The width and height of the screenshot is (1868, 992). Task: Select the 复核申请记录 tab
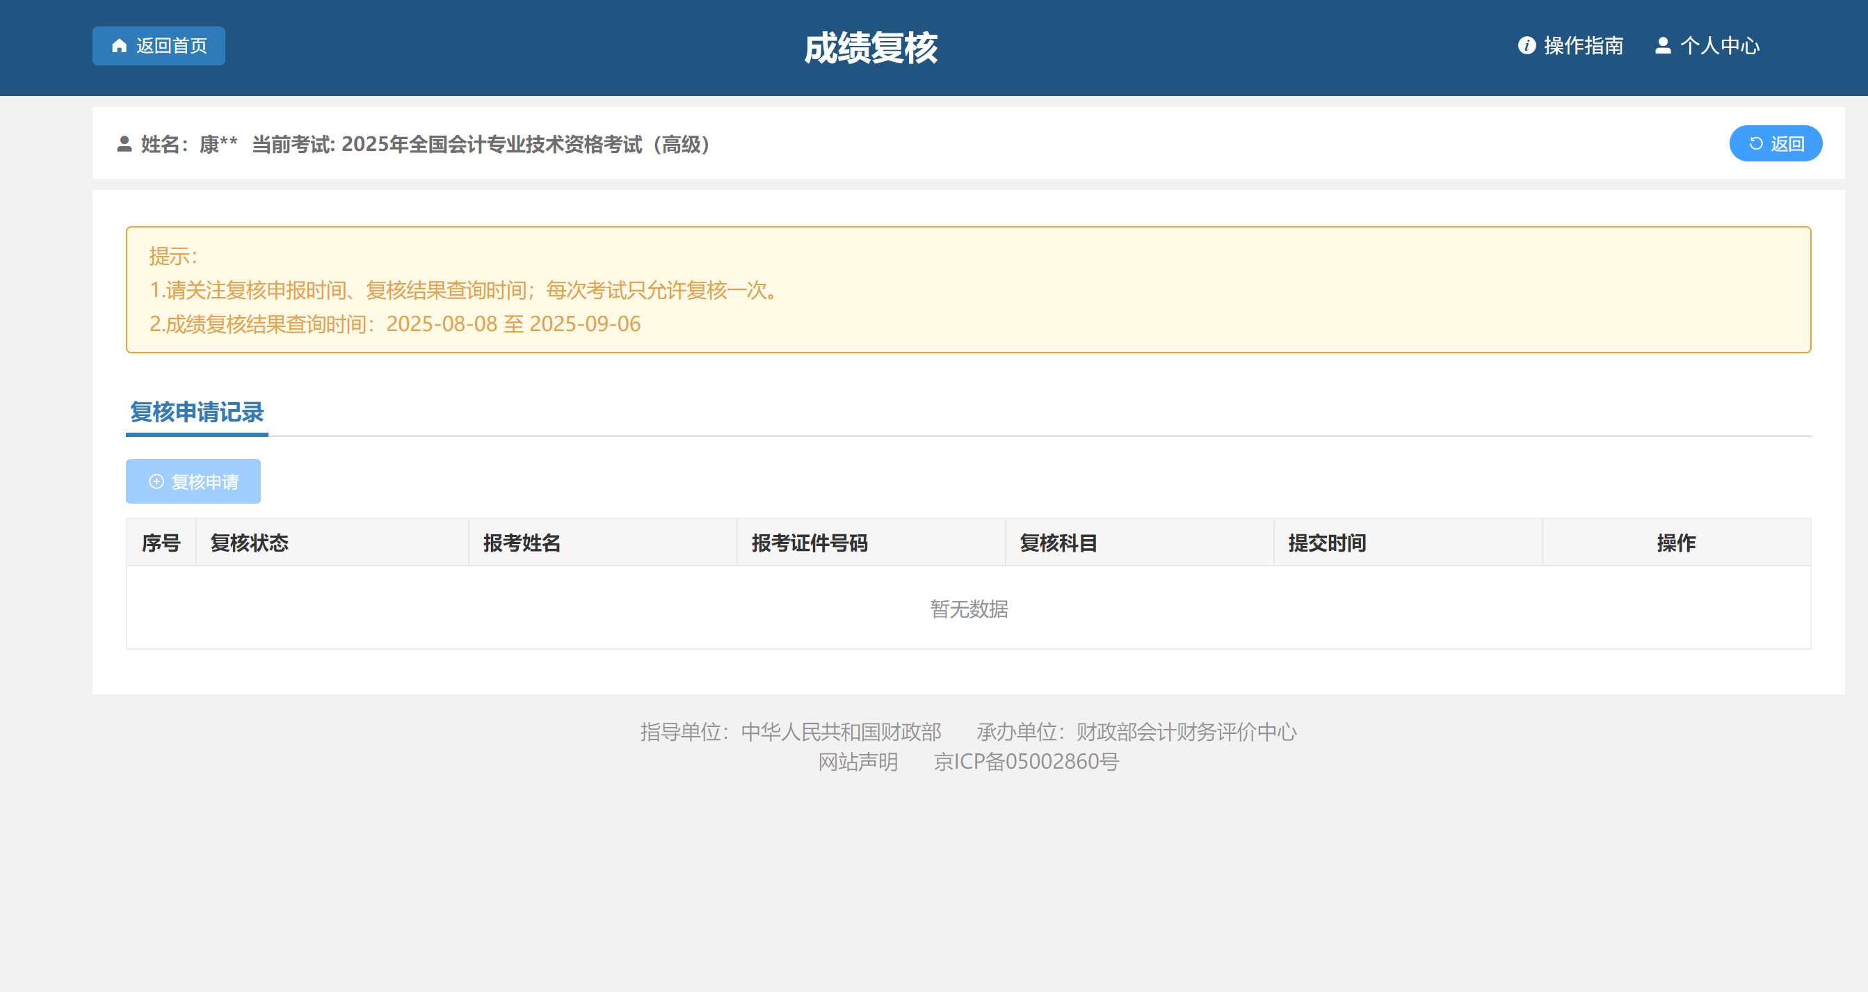pyautogui.click(x=197, y=412)
